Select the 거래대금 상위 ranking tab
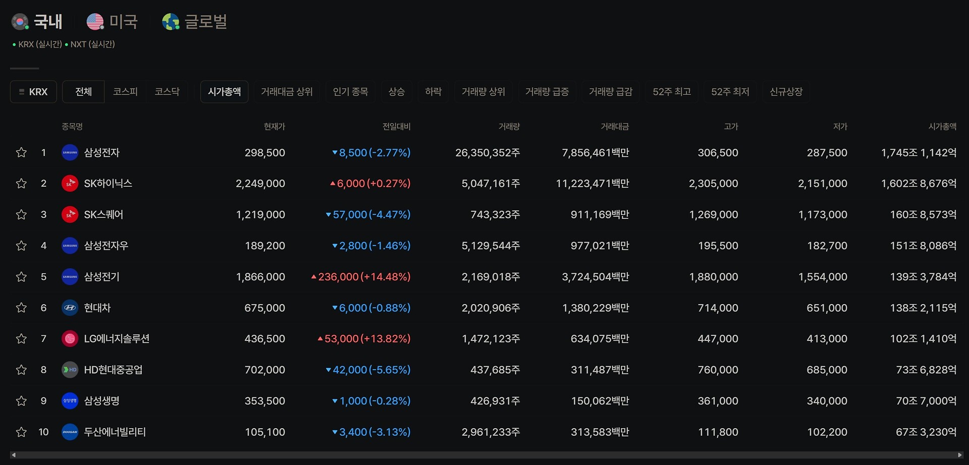This screenshot has height=465, width=969. [287, 92]
